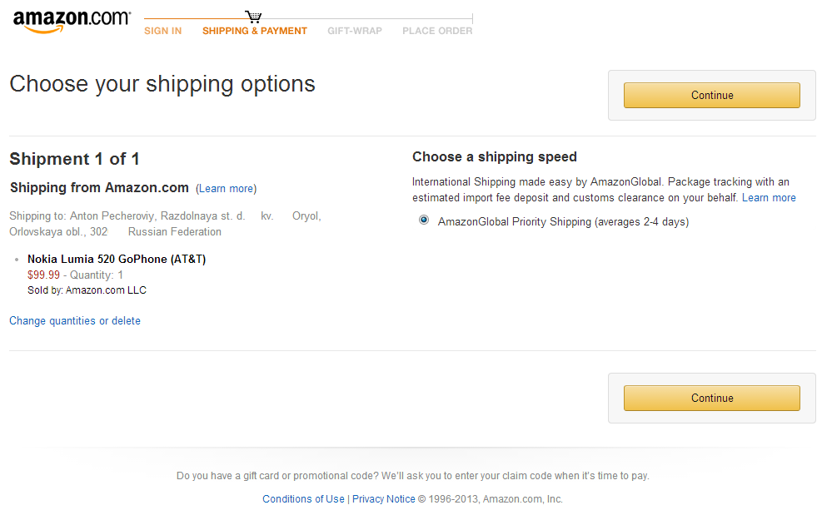Click the $99.99 price text
Viewport: 817px width, 520px height.
(44, 275)
